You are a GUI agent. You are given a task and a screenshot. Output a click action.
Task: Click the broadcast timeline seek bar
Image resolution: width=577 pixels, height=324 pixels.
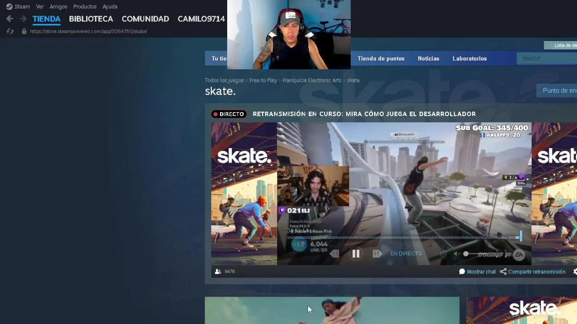pyautogui.click(x=404, y=237)
